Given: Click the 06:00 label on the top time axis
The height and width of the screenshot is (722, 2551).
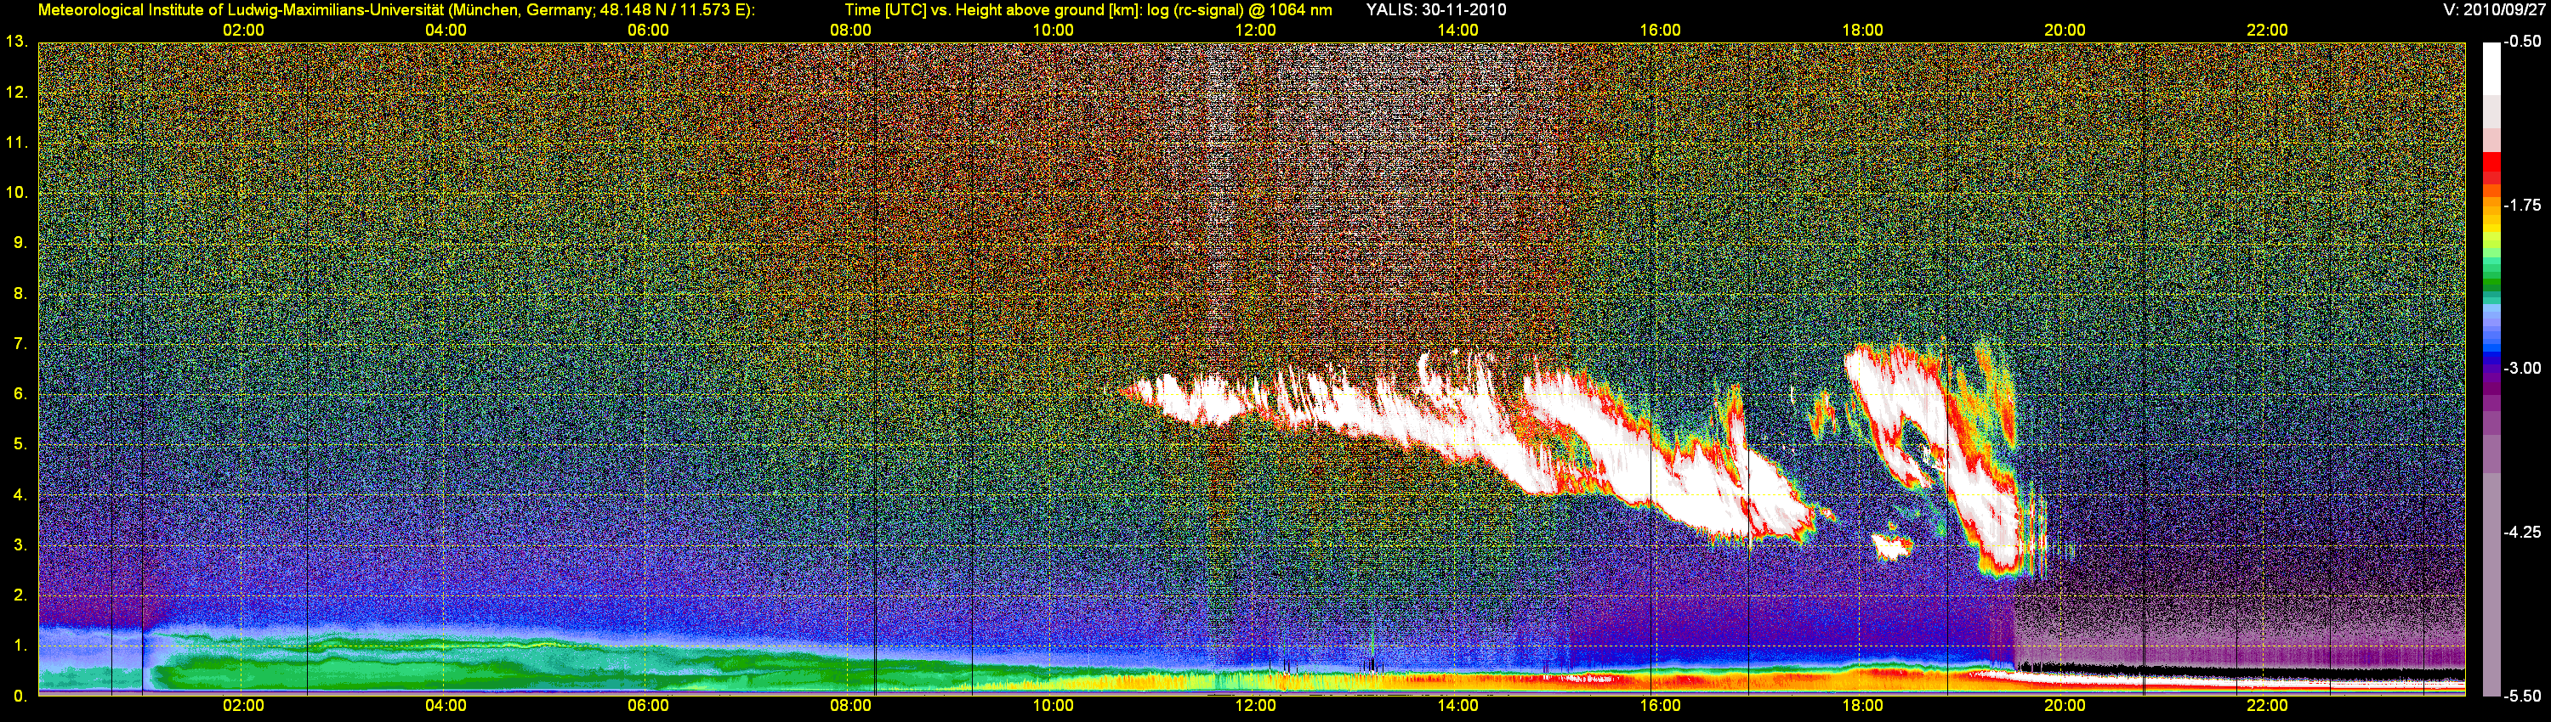Looking at the screenshot, I should click(x=649, y=31).
